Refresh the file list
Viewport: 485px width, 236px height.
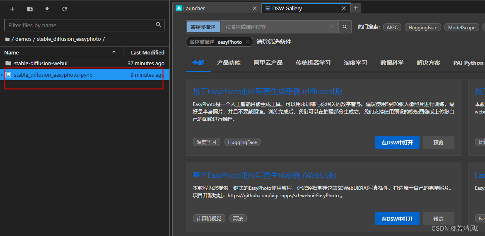[x=65, y=9]
